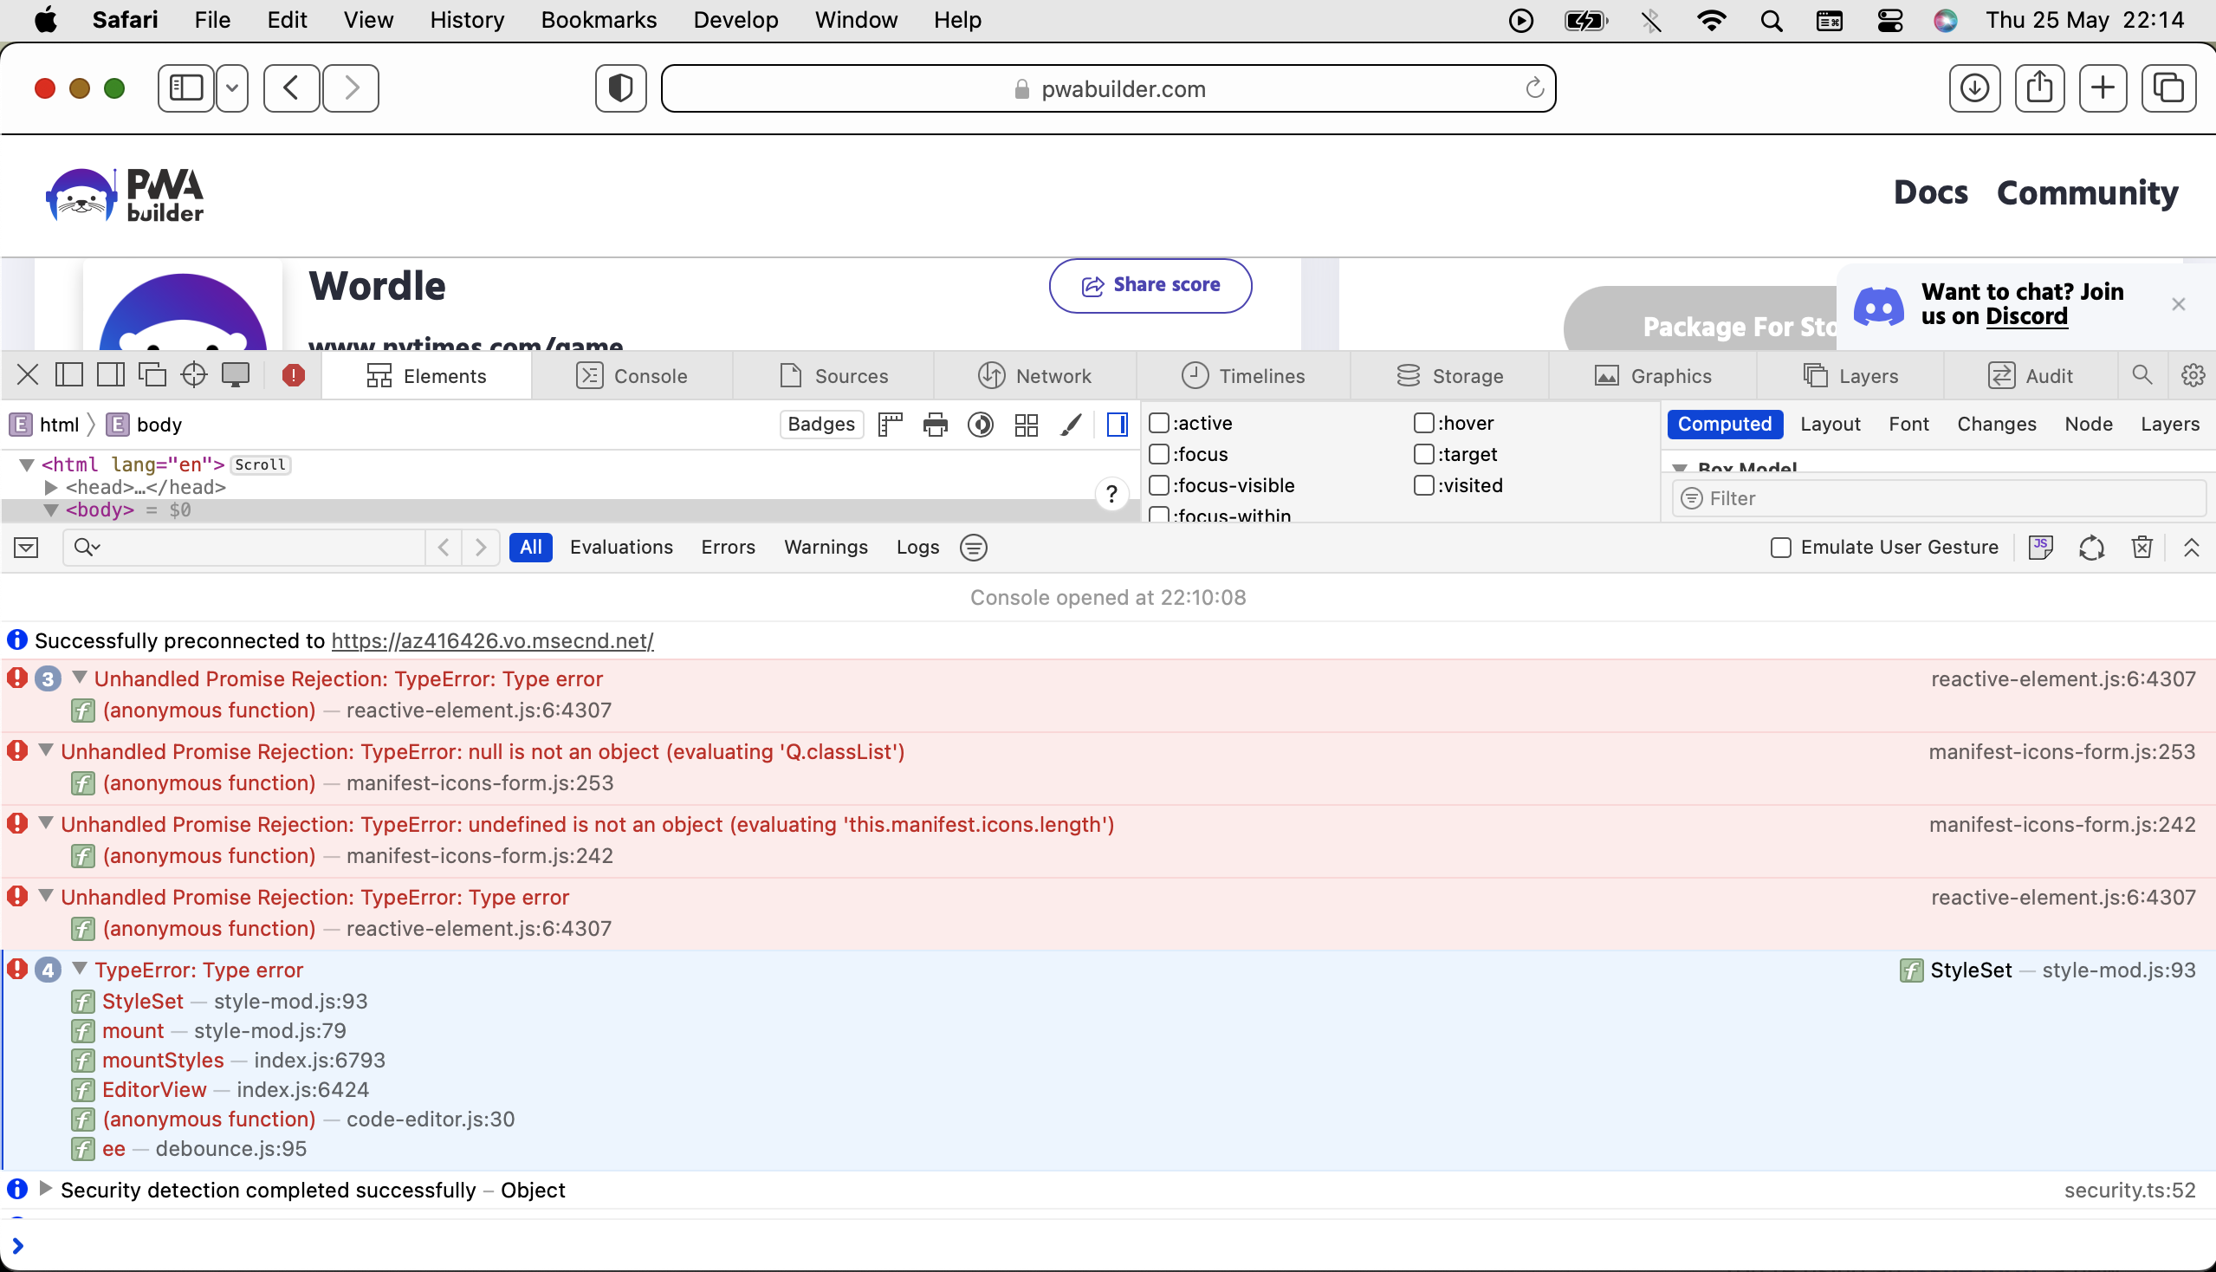Open the grid overlay options icon
2216x1272 pixels.
[x=1027, y=425]
